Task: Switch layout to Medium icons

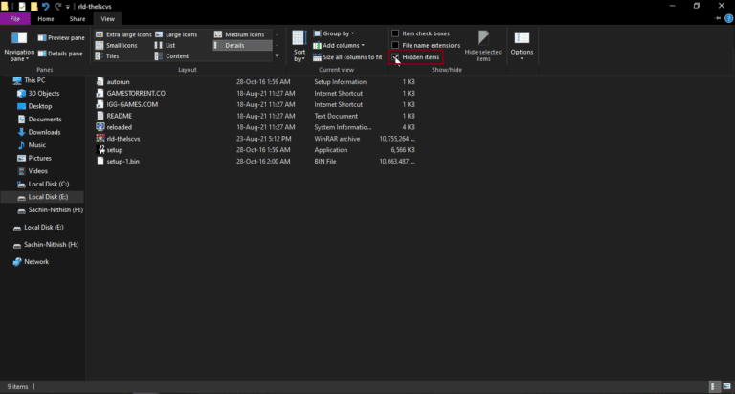Action: click(x=239, y=34)
